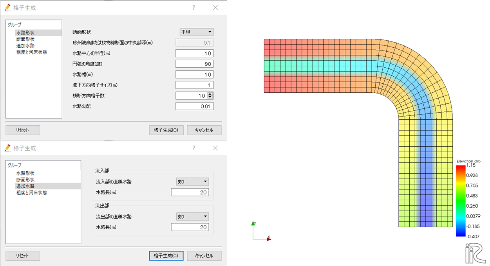
Task: Click the legend minimum value -0.407
Action: click(473, 236)
